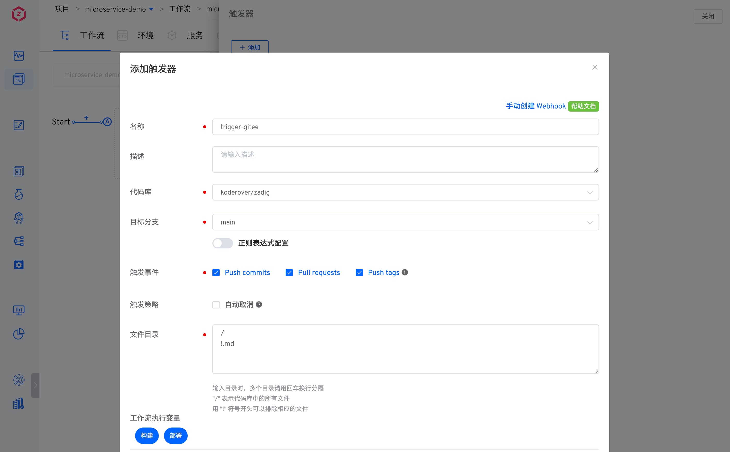Click the workflow tab icon
The height and width of the screenshot is (452, 730).
65,35
